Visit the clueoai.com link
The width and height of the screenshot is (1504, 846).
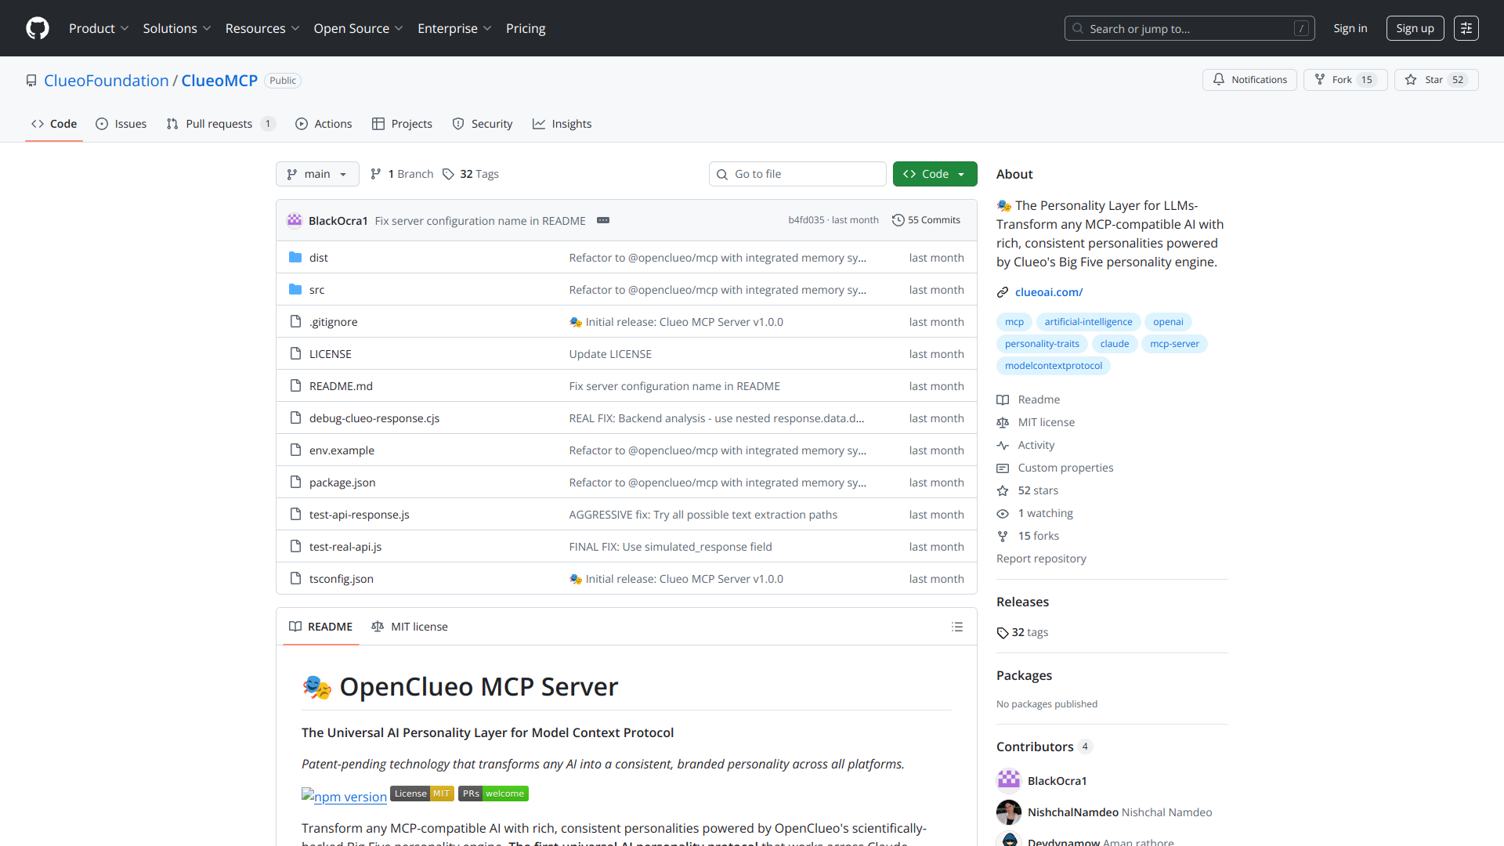[1048, 292]
